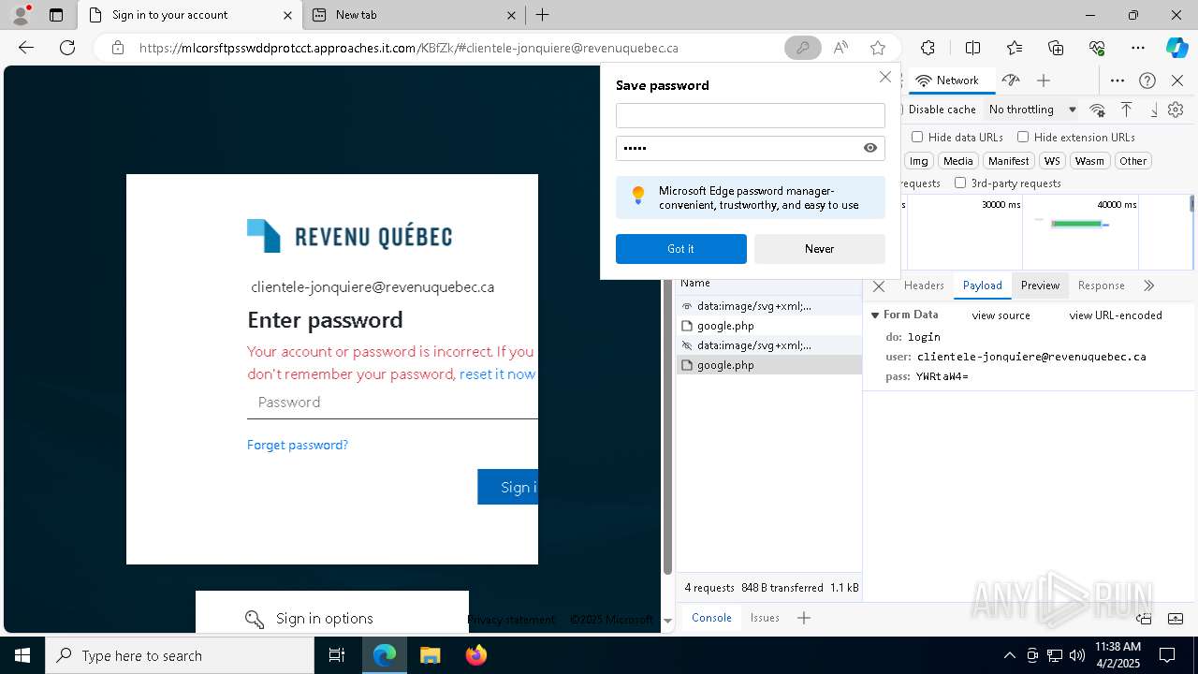Viewport: 1198px width, 674px height.
Task: Open Microsoft Edge from the taskbar
Action: pos(385,655)
